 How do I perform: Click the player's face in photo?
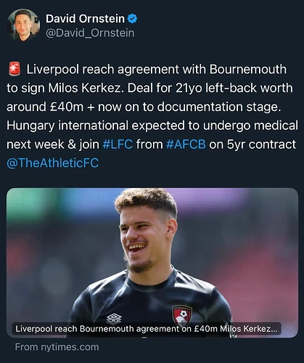(147, 237)
